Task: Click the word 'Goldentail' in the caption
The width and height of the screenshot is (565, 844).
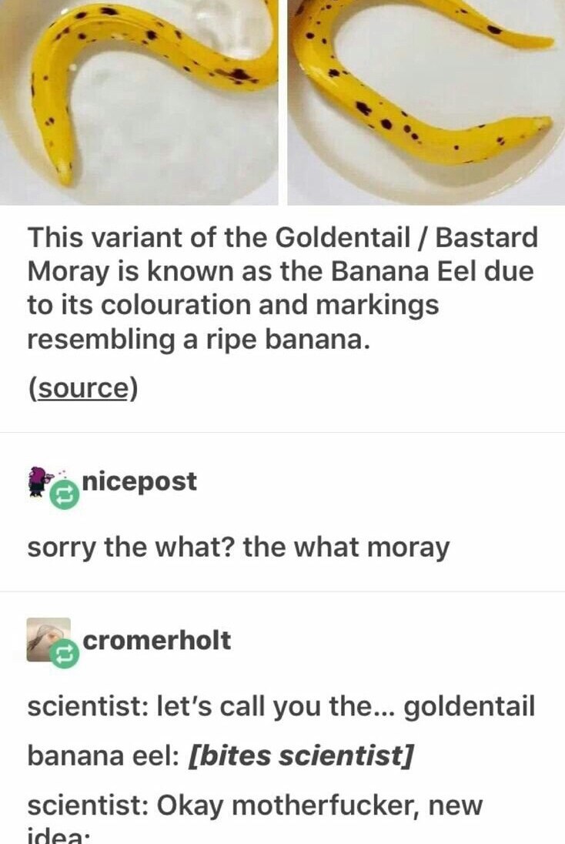Action: point(343,237)
